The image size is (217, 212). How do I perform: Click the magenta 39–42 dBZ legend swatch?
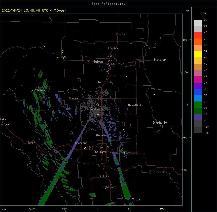coord(198,79)
